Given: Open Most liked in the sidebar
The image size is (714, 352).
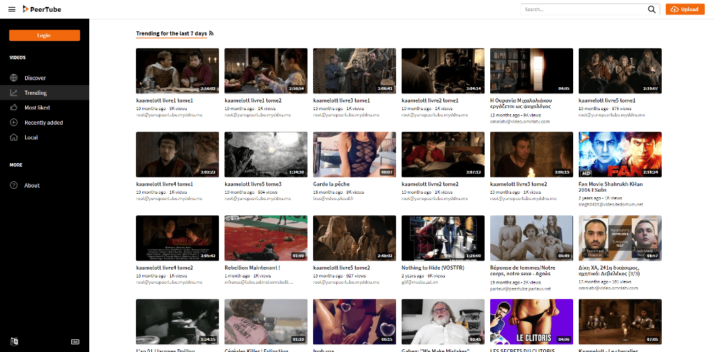Looking at the screenshot, I should click(x=45, y=108).
